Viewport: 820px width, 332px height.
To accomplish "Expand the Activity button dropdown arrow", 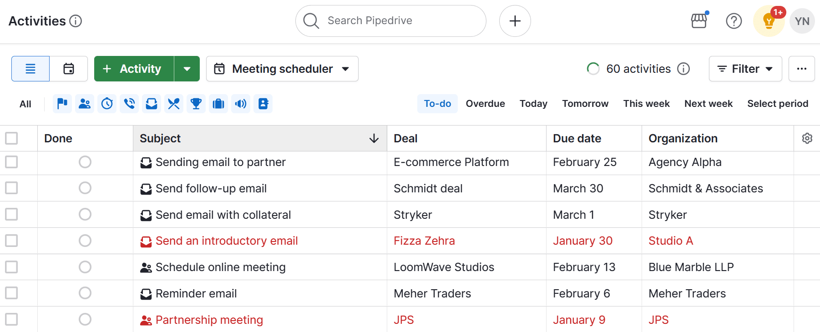I will 187,69.
